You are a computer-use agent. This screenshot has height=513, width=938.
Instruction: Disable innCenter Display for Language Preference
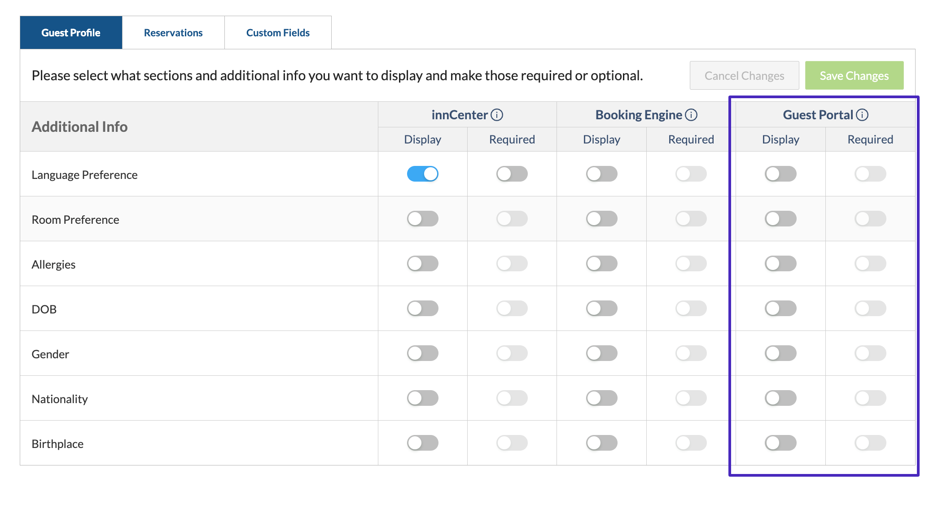tap(422, 174)
